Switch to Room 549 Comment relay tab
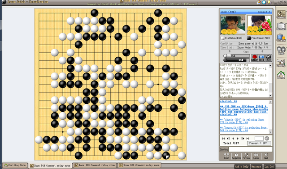The width and height of the screenshot is (287, 169). [50, 165]
